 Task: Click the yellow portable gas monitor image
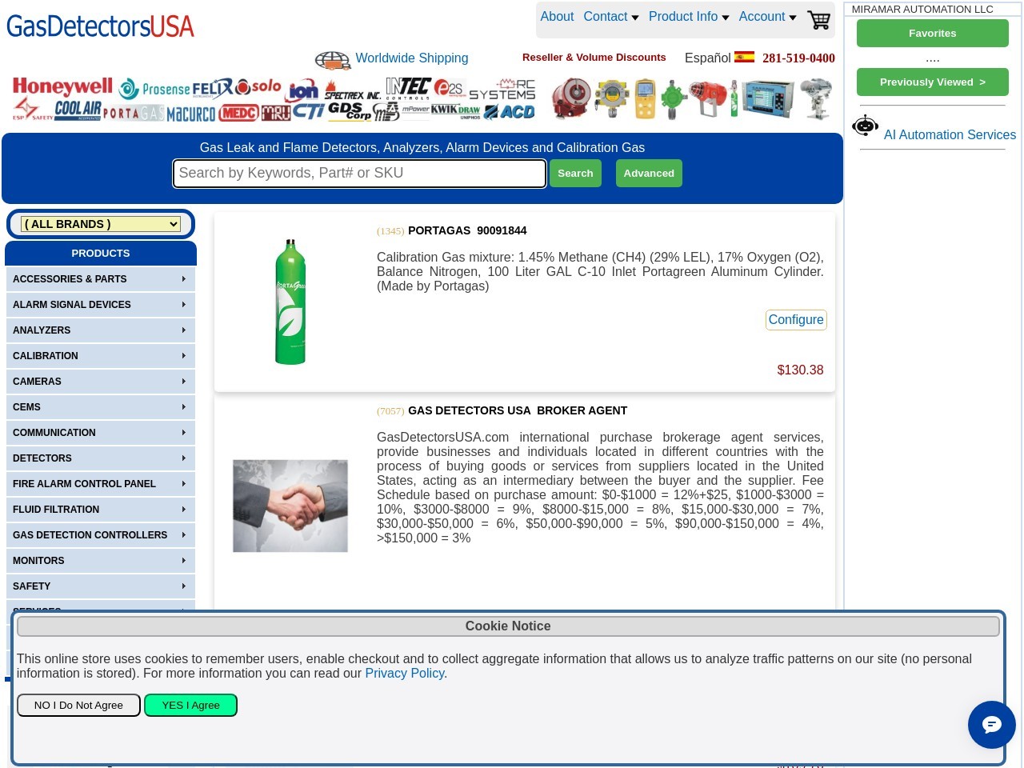[x=646, y=99]
